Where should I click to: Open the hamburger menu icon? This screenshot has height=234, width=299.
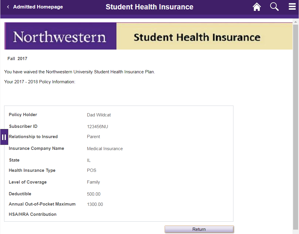[x=292, y=6]
